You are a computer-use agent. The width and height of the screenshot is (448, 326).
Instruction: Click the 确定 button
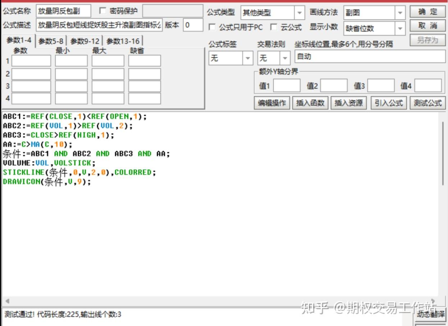pos(428,12)
